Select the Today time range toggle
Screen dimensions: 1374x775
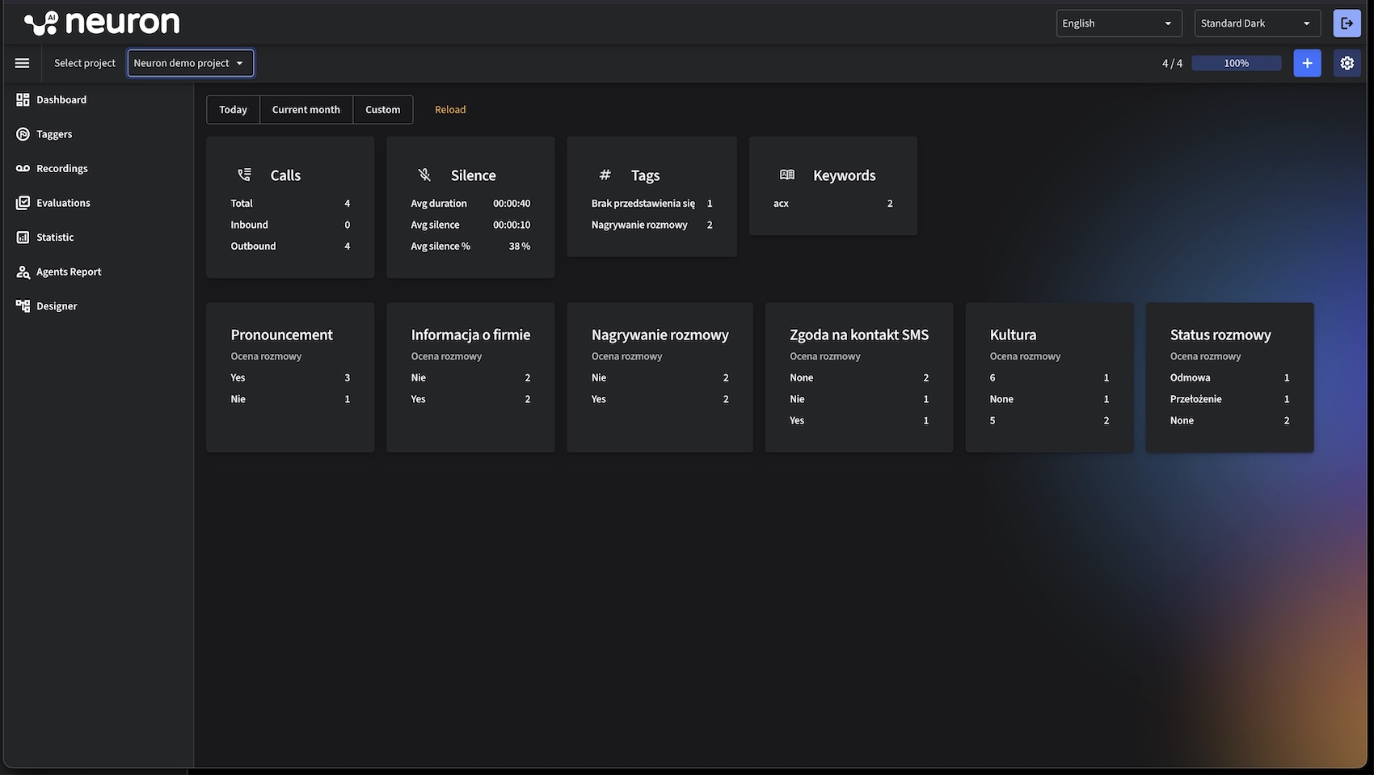233,110
